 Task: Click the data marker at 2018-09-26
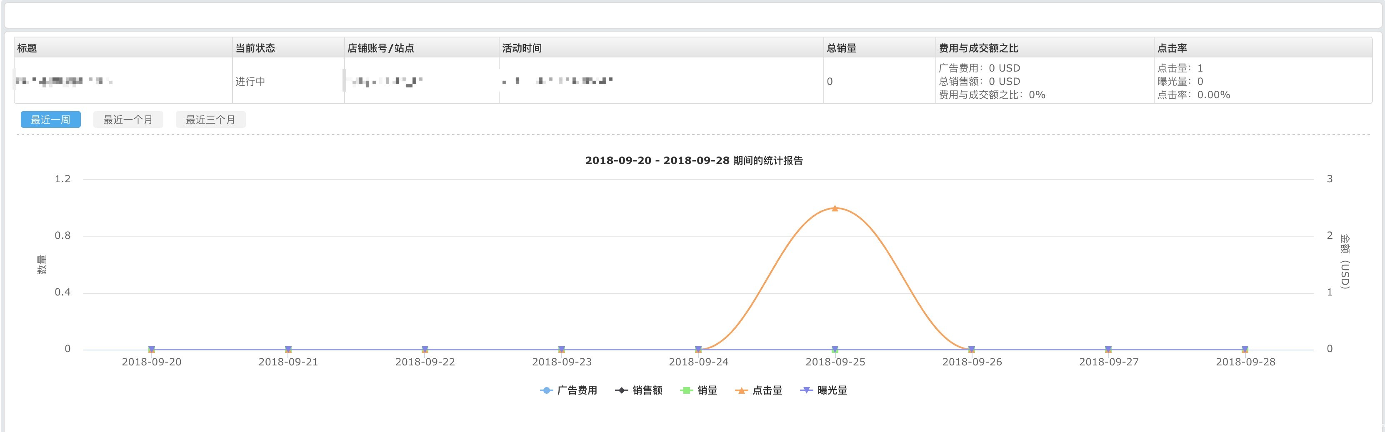(972, 350)
